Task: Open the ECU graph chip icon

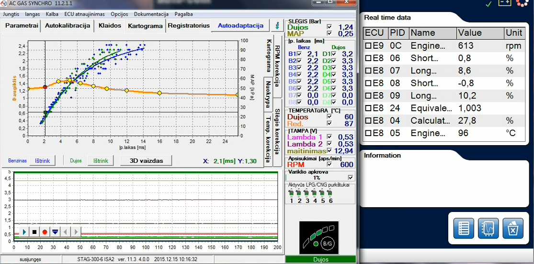Action: click(x=489, y=229)
